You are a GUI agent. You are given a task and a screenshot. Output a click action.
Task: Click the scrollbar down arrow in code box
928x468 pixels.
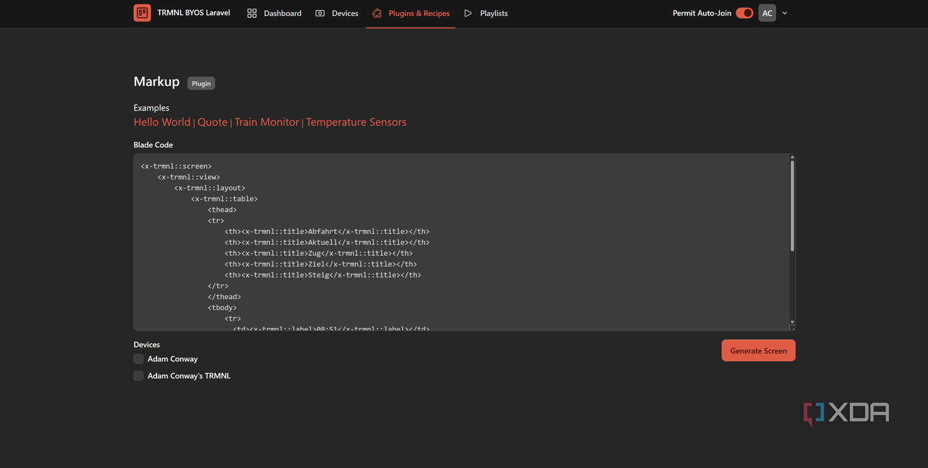(793, 322)
